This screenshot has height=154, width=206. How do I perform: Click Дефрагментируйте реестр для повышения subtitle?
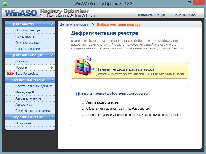pos(140,74)
